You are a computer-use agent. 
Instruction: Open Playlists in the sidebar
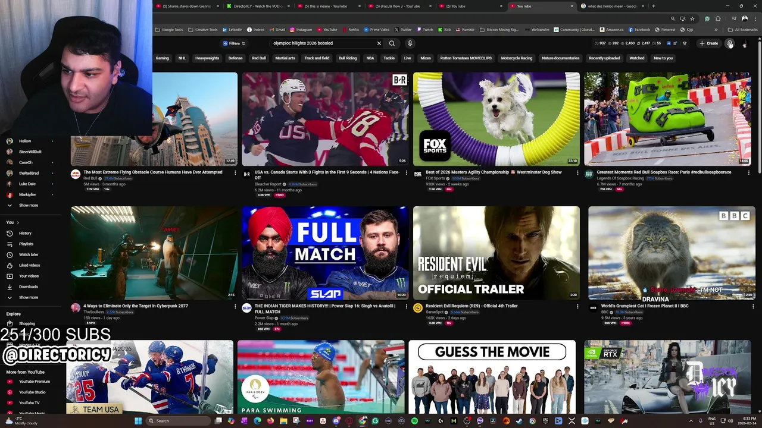(26, 244)
